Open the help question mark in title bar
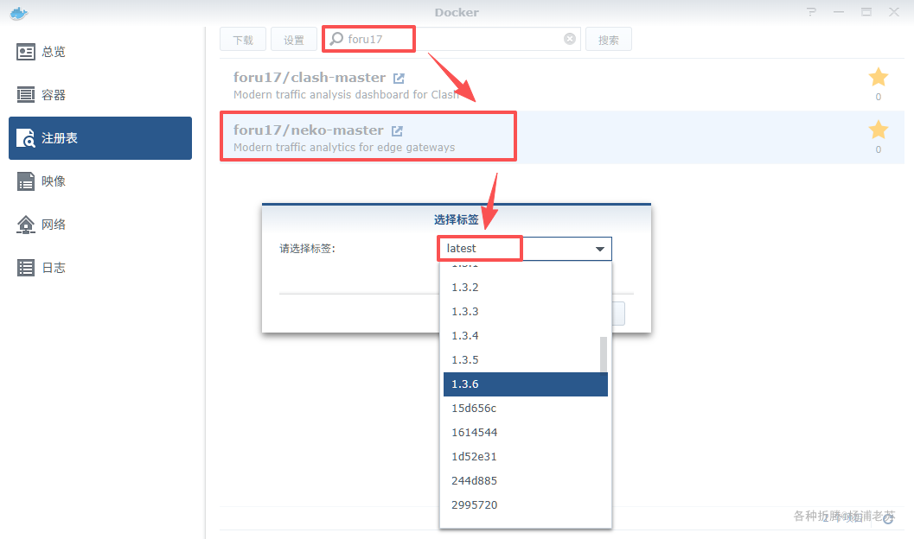The width and height of the screenshot is (914, 539). click(x=811, y=11)
